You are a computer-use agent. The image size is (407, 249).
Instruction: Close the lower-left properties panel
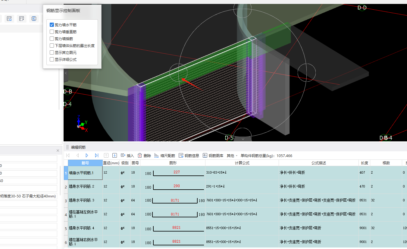(x=58, y=150)
